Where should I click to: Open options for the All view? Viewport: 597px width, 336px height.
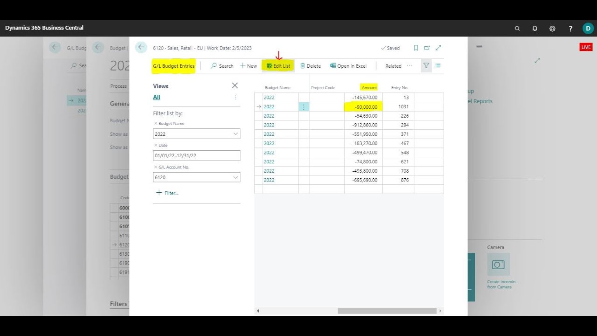(x=236, y=97)
